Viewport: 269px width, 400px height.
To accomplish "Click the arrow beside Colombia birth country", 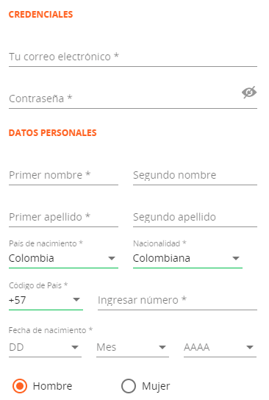I will point(112,258).
